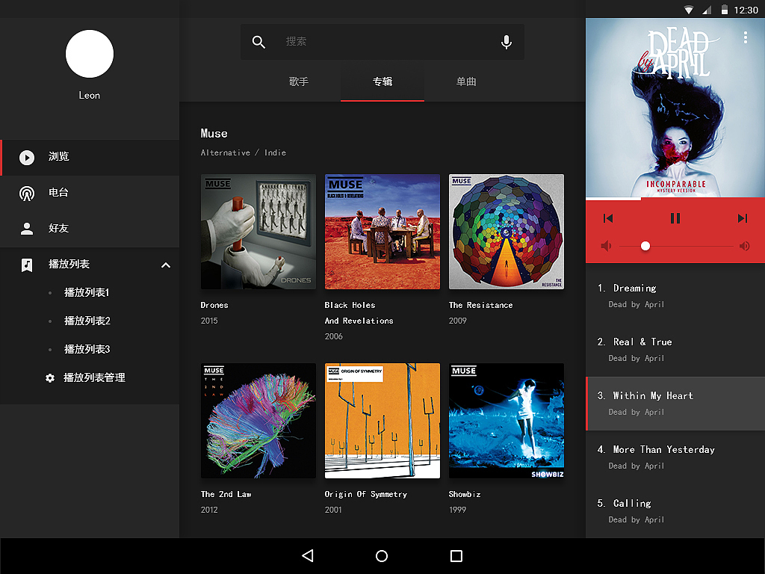Click the high volume speaker icon
The width and height of the screenshot is (765, 574).
(745, 246)
